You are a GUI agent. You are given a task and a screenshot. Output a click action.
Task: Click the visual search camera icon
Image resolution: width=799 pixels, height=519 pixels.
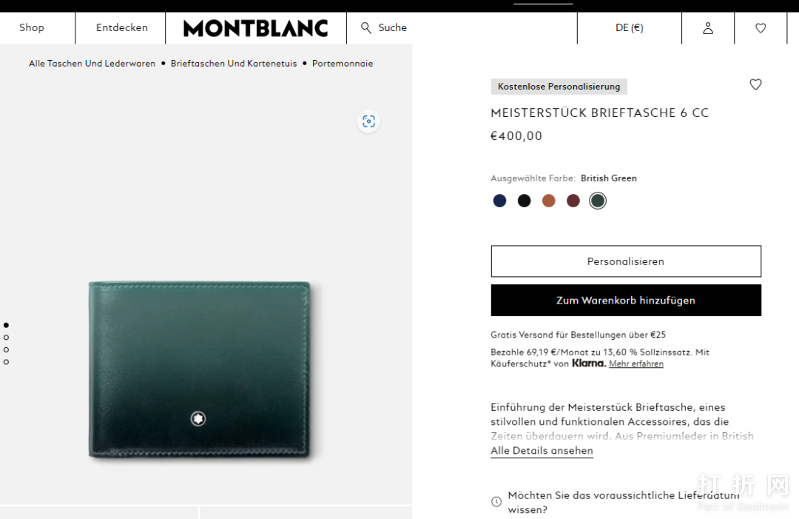point(368,121)
